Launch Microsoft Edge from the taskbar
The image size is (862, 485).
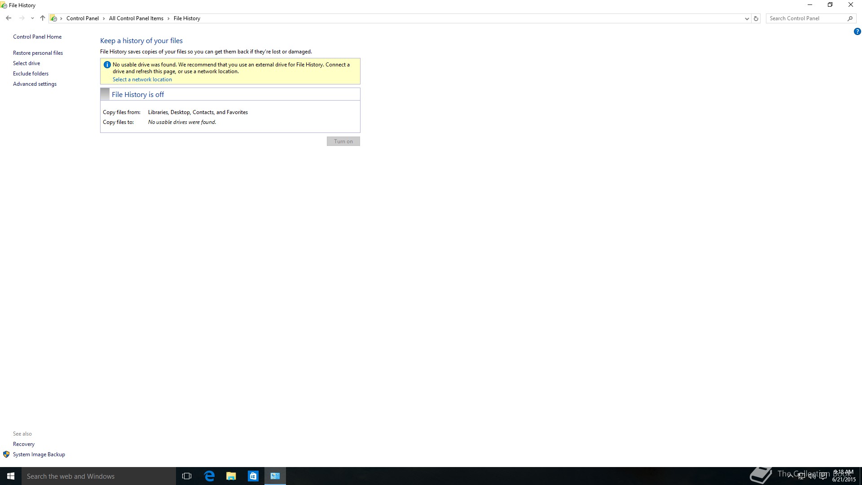tap(209, 476)
